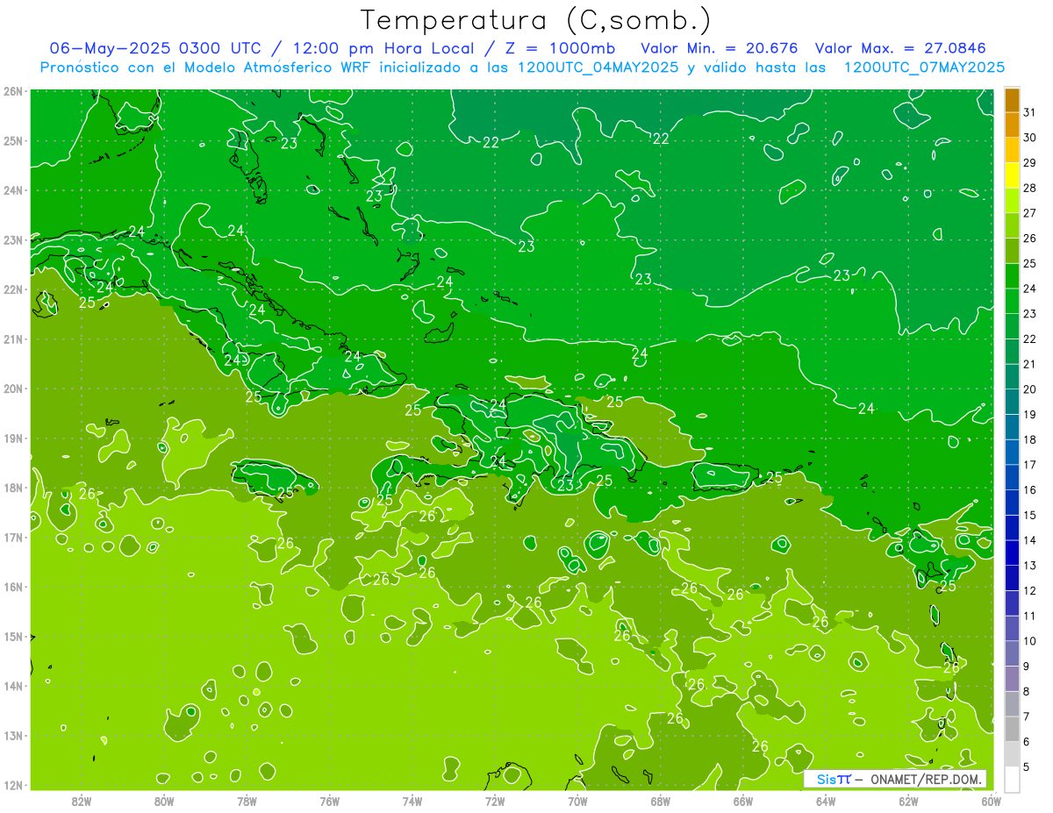Viewport: 1053px width, 813px height.
Task: Click the '74W' longitude axis label
Action: (x=412, y=801)
